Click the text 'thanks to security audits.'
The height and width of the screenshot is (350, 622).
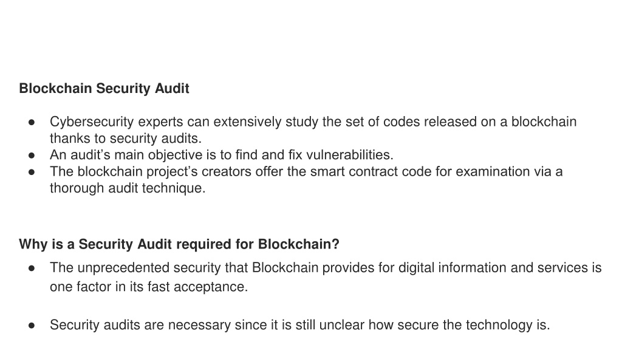tap(126, 139)
